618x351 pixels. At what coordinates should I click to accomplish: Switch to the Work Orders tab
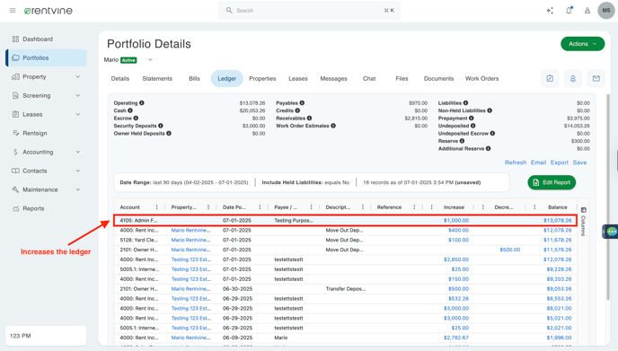(x=482, y=78)
